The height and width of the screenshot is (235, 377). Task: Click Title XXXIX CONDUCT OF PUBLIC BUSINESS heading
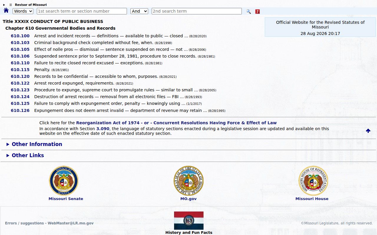tap(53, 21)
